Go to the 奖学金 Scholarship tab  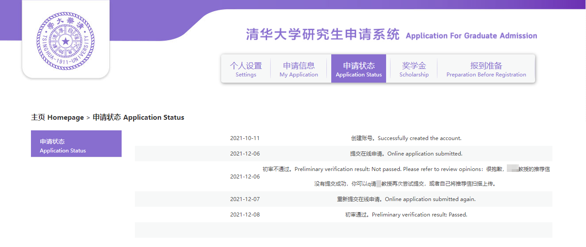pyautogui.click(x=414, y=69)
